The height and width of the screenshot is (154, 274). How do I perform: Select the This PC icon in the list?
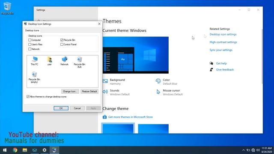(x=34, y=61)
